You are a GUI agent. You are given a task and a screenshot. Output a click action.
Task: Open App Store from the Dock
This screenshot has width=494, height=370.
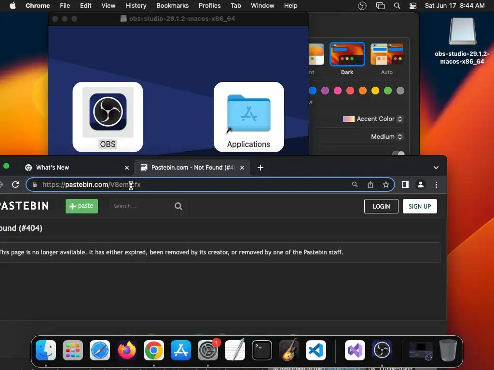(x=181, y=350)
